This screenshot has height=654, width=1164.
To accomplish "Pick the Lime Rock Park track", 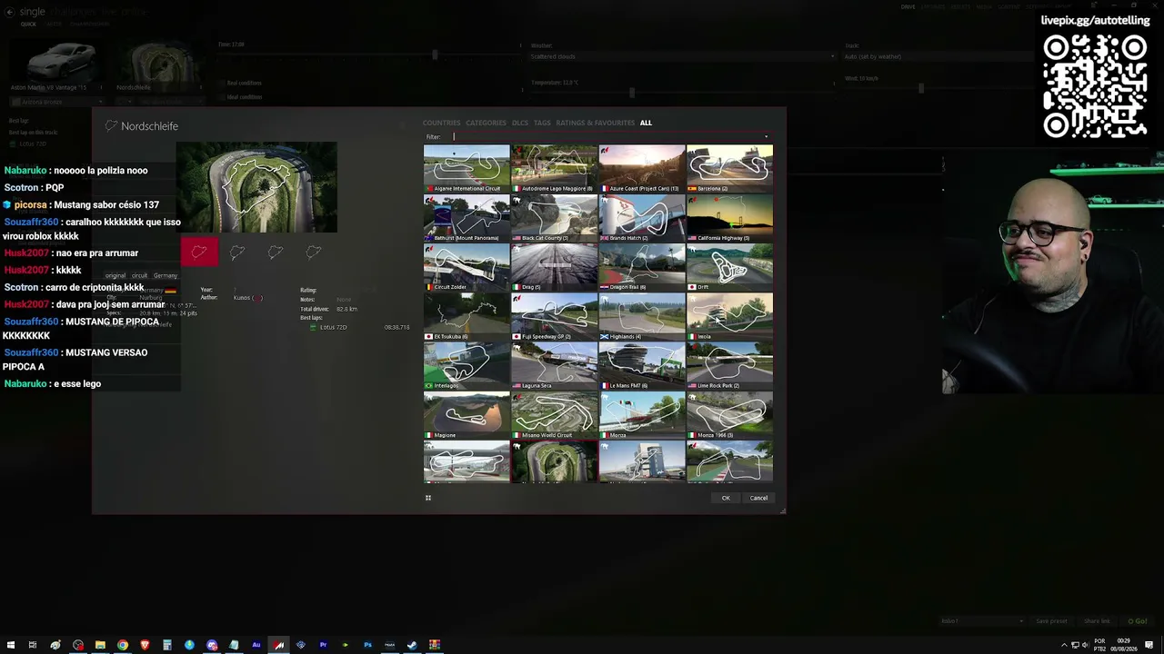I will pyautogui.click(x=729, y=366).
